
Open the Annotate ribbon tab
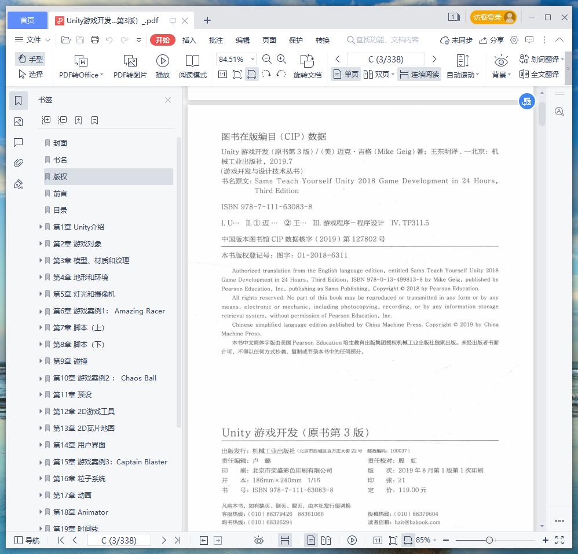(215, 40)
